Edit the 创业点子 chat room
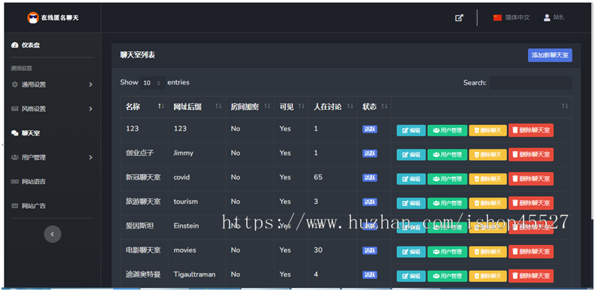This screenshot has height=291, width=595. pos(411,155)
